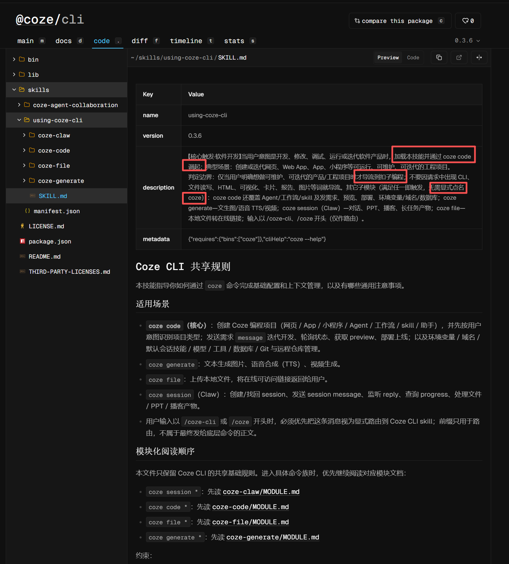Expand coze-code folder chevron
The width and height of the screenshot is (509, 564).
coord(24,150)
